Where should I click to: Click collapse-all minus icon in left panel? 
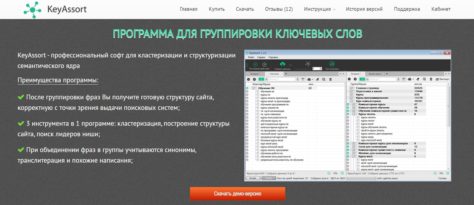249,79
